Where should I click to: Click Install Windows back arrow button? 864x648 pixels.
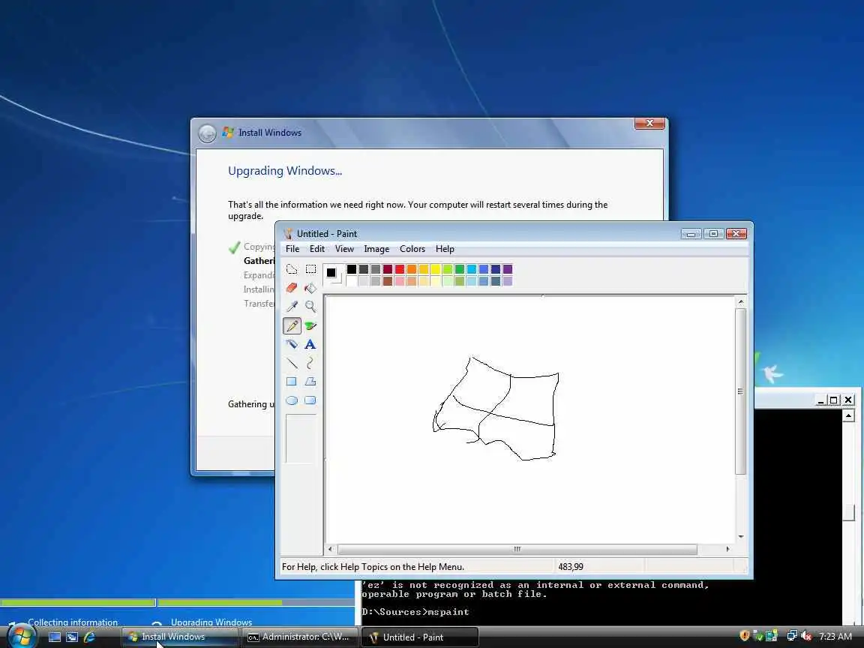207,133
